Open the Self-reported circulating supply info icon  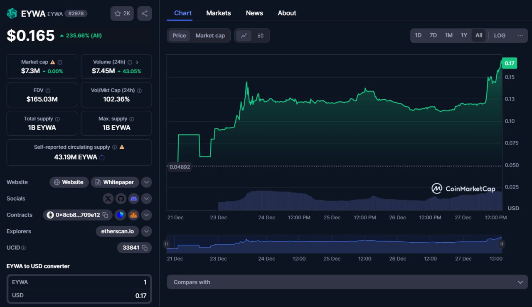114,147
